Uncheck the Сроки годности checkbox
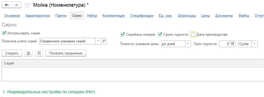This screenshot has width=264, height=97. pos(160,35)
